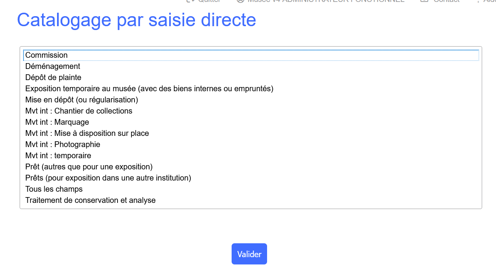
Task: Select Mvt int : Photographie option
Action: [63, 144]
